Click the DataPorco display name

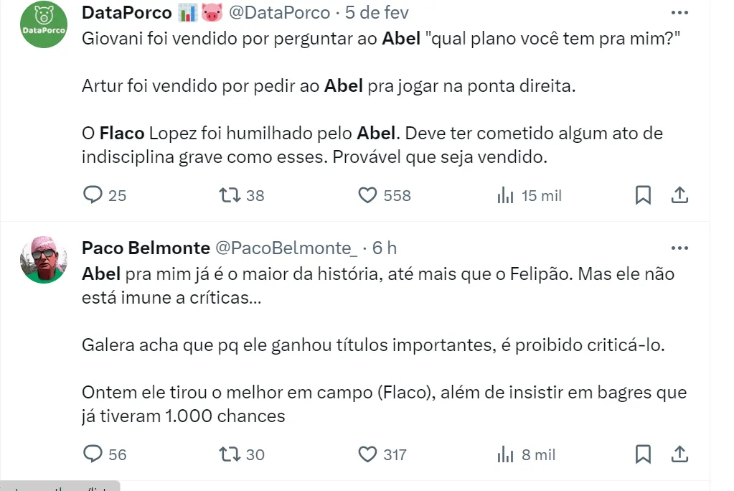127,13
